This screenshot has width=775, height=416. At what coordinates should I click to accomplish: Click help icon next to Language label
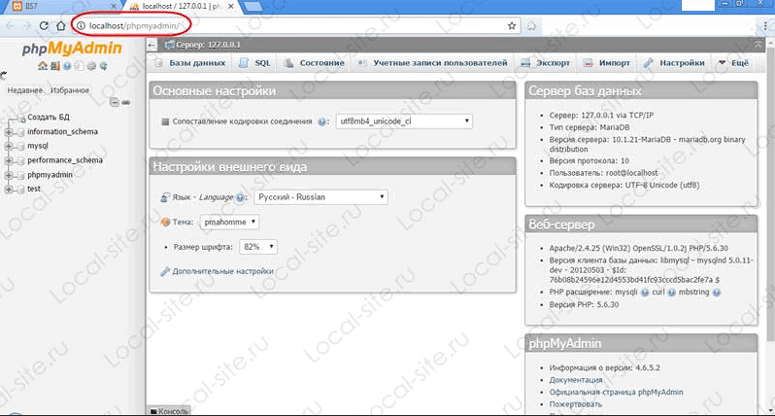(240, 197)
